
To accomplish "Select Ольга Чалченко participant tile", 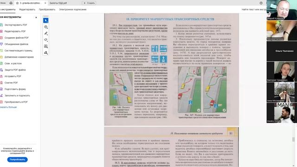I will coord(282,51).
